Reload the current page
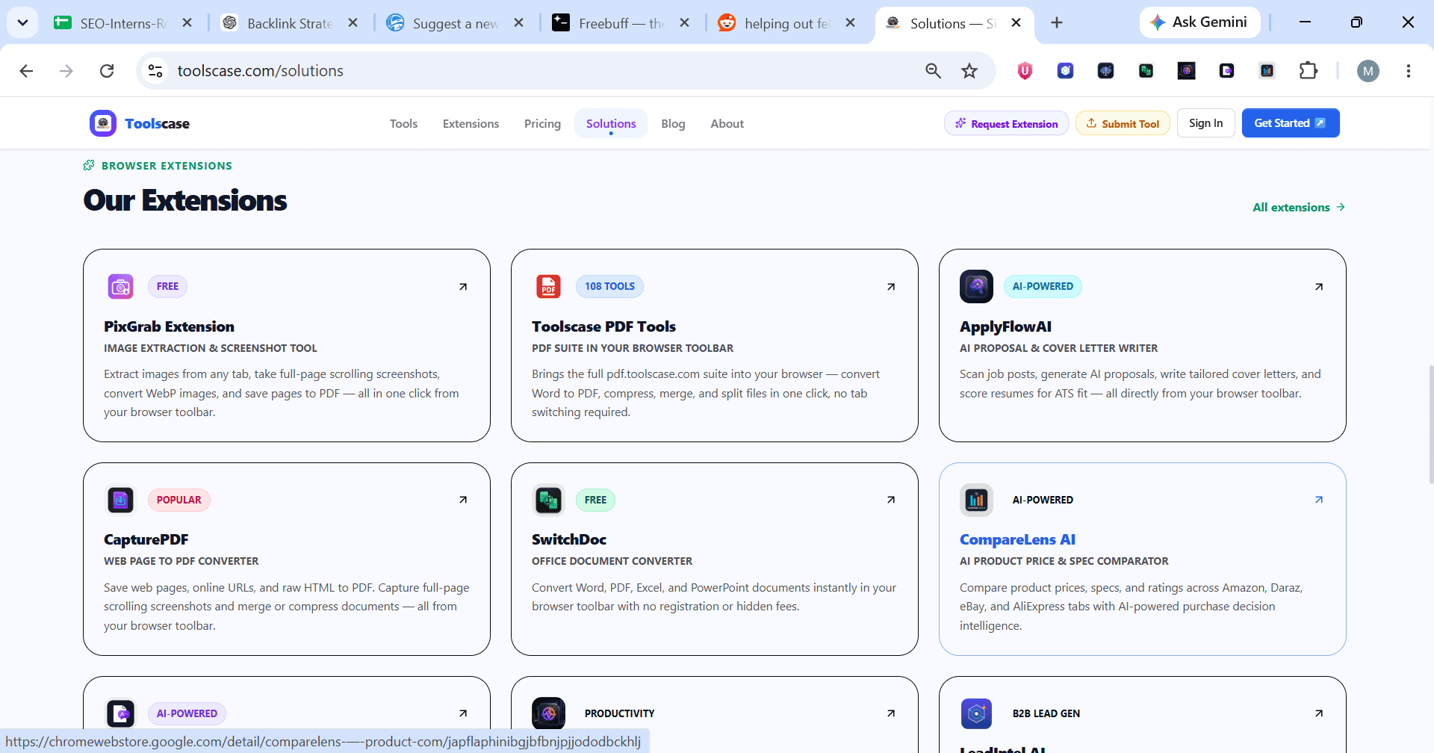The image size is (1434, 753). (x=107, y=71)
